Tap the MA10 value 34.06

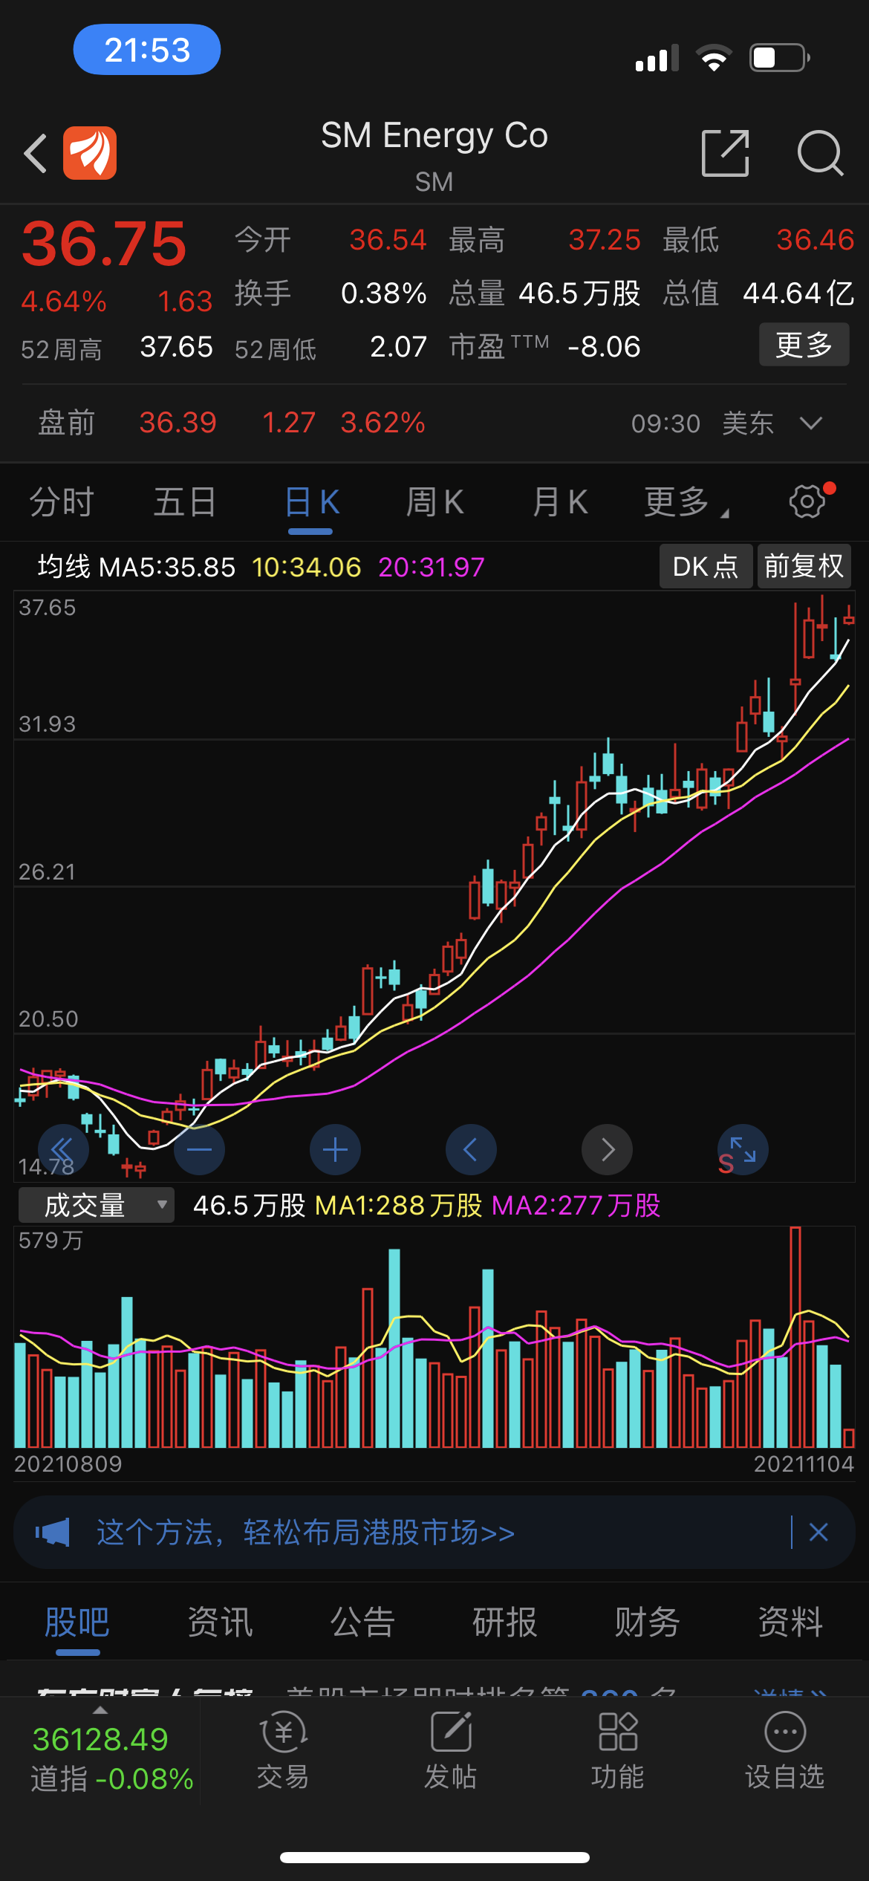[306, 567]
